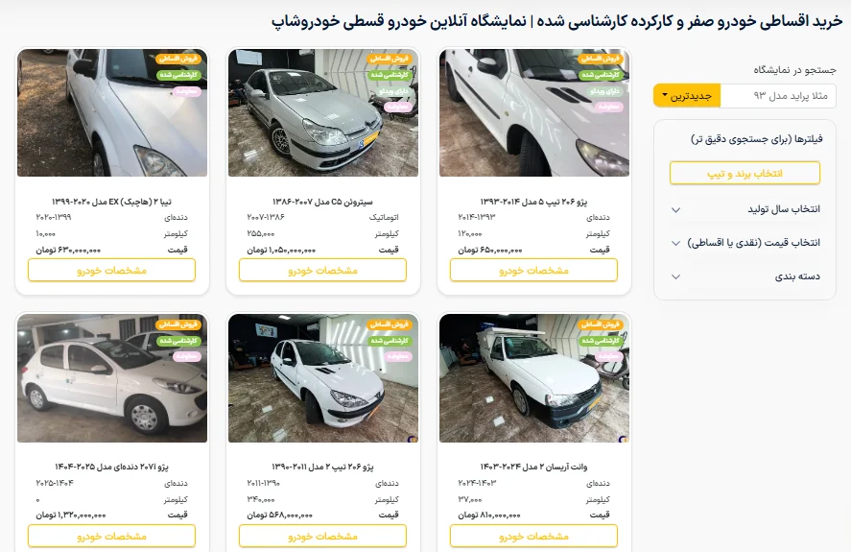Open مشخصات خودرو for Tiba 2 hatchback
Screen dimensions: 851x552
pos(112,270)
